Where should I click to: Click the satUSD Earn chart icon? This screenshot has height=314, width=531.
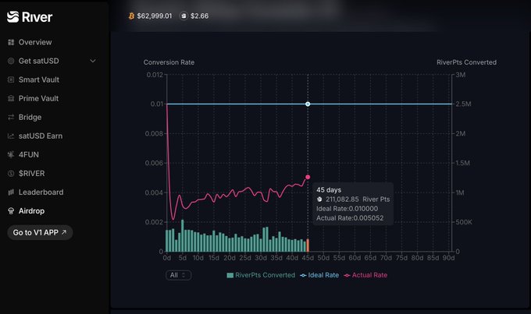[x=11, y=136]
